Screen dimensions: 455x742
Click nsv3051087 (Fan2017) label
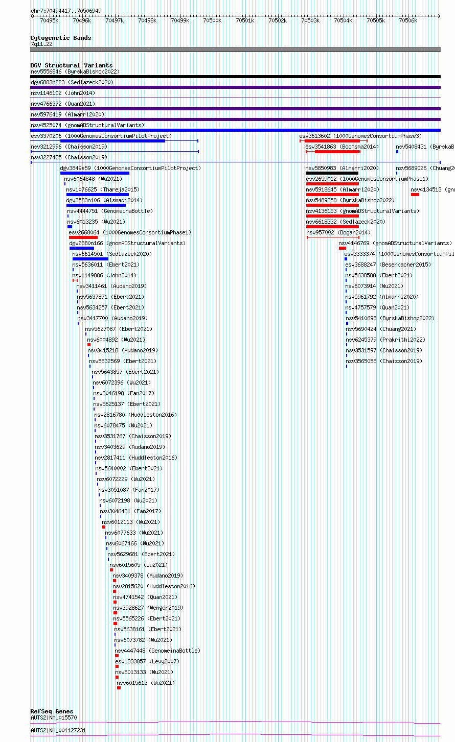click(129, 490)
